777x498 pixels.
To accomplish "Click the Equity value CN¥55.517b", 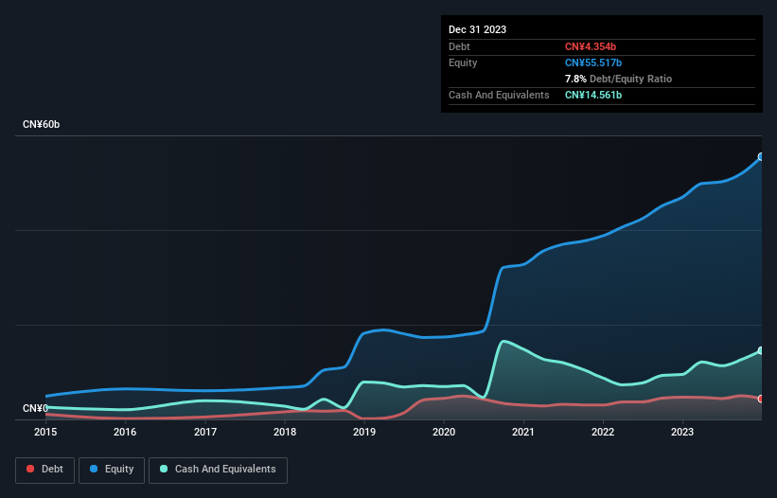I will point(593,62).
